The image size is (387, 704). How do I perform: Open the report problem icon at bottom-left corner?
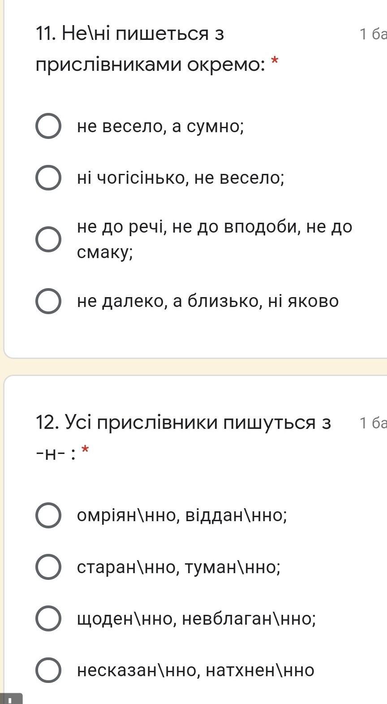tap(11, 699)
